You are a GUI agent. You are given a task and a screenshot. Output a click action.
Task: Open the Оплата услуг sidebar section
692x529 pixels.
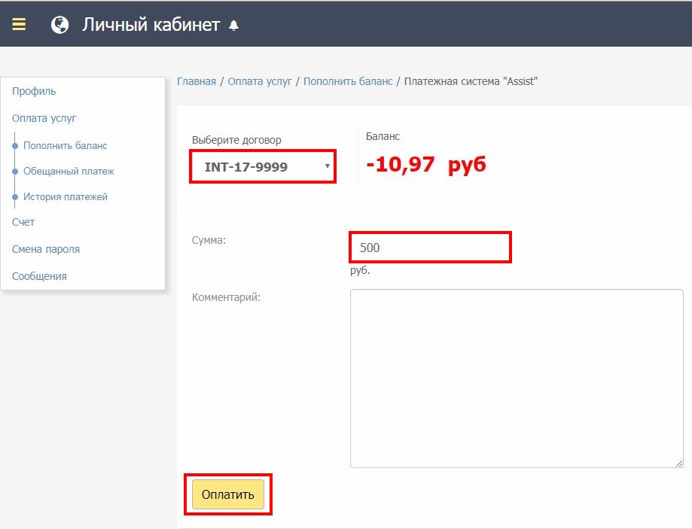[x=44, y=118]
